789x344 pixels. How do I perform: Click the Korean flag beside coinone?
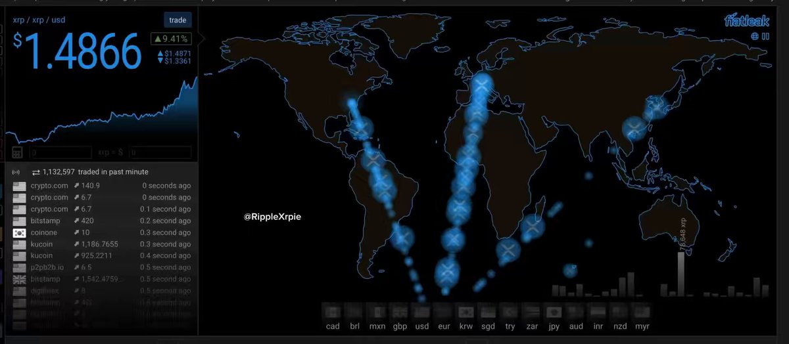[x=18, y=232]
